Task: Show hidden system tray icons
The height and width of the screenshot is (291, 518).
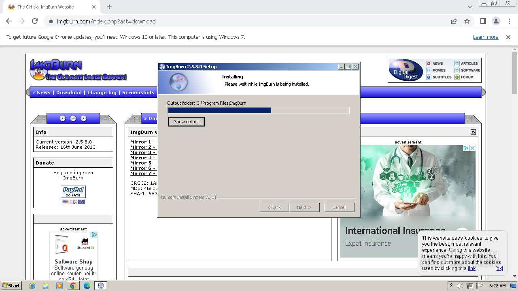Action: [x=451, y=286]
